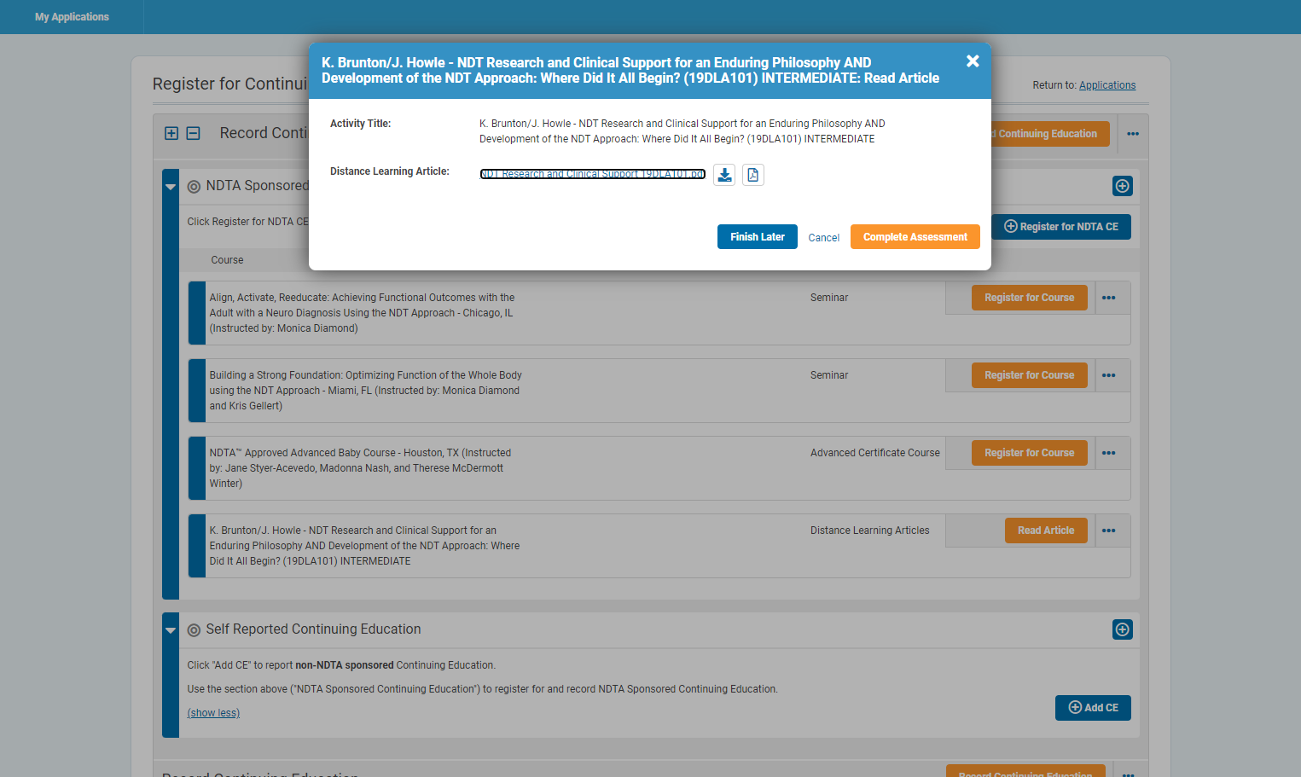Register for Align, Activate, Reeducate course
1301x777 pixels.
(1030, 298)
